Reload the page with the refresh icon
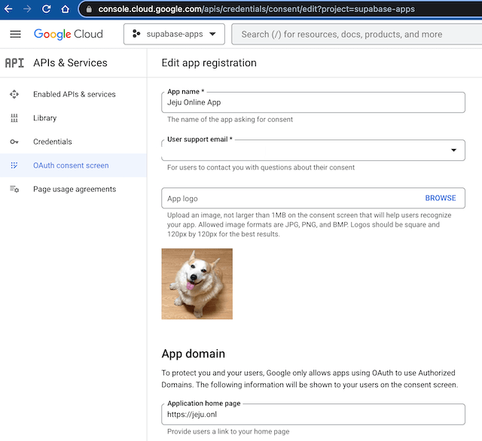The width and height of the screenshot is (482, 441). pos(47,9)
